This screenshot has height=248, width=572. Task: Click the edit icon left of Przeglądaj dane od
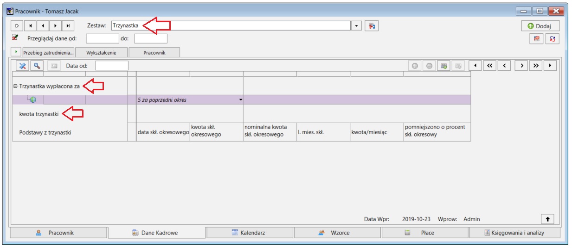pyautogui.click(x=15, y=38)
